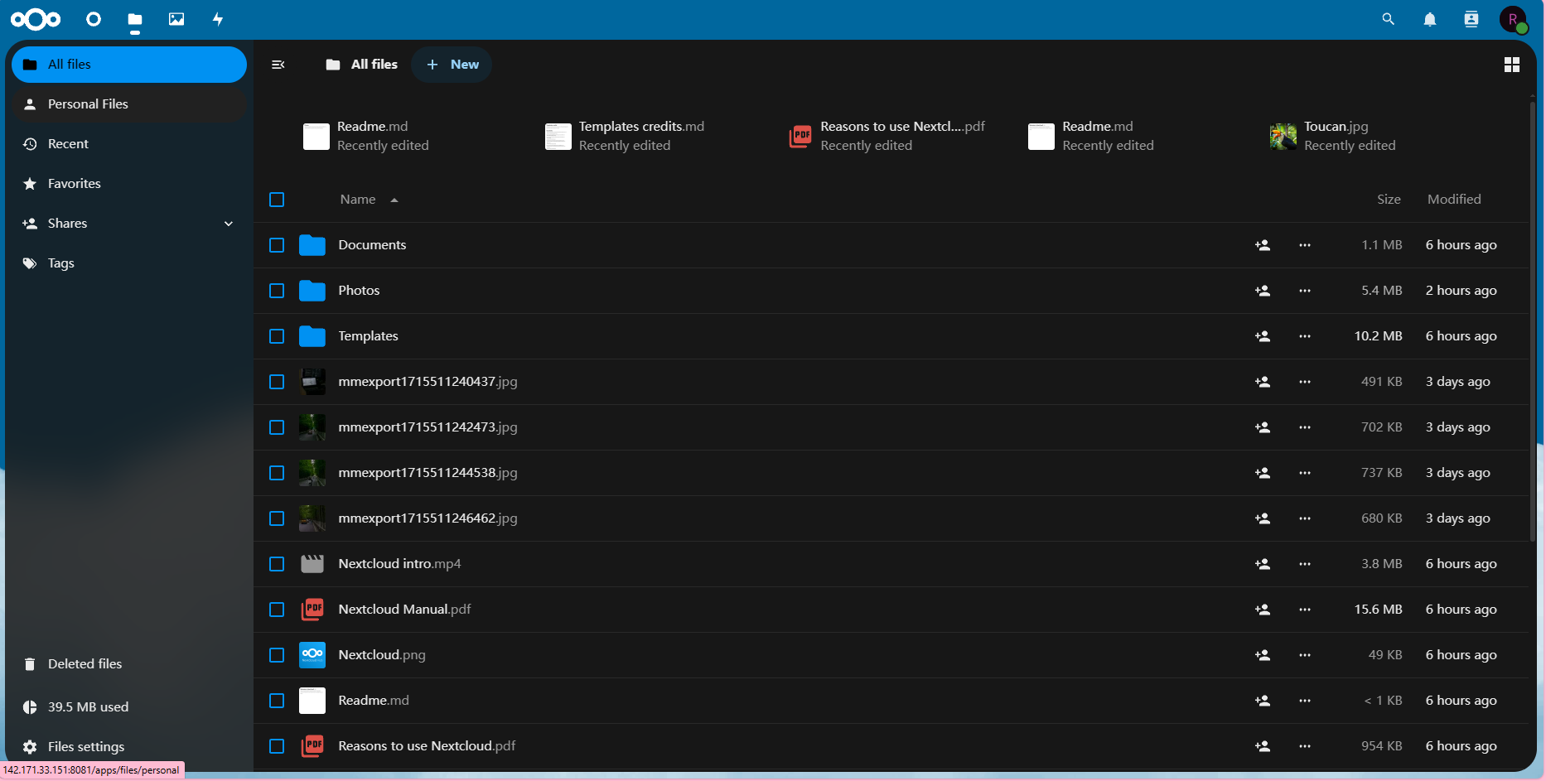The width and height of the screenshot is (1546, 781).
Task: Check Nextcloud.png checkbox
Action: pos(277,655)
